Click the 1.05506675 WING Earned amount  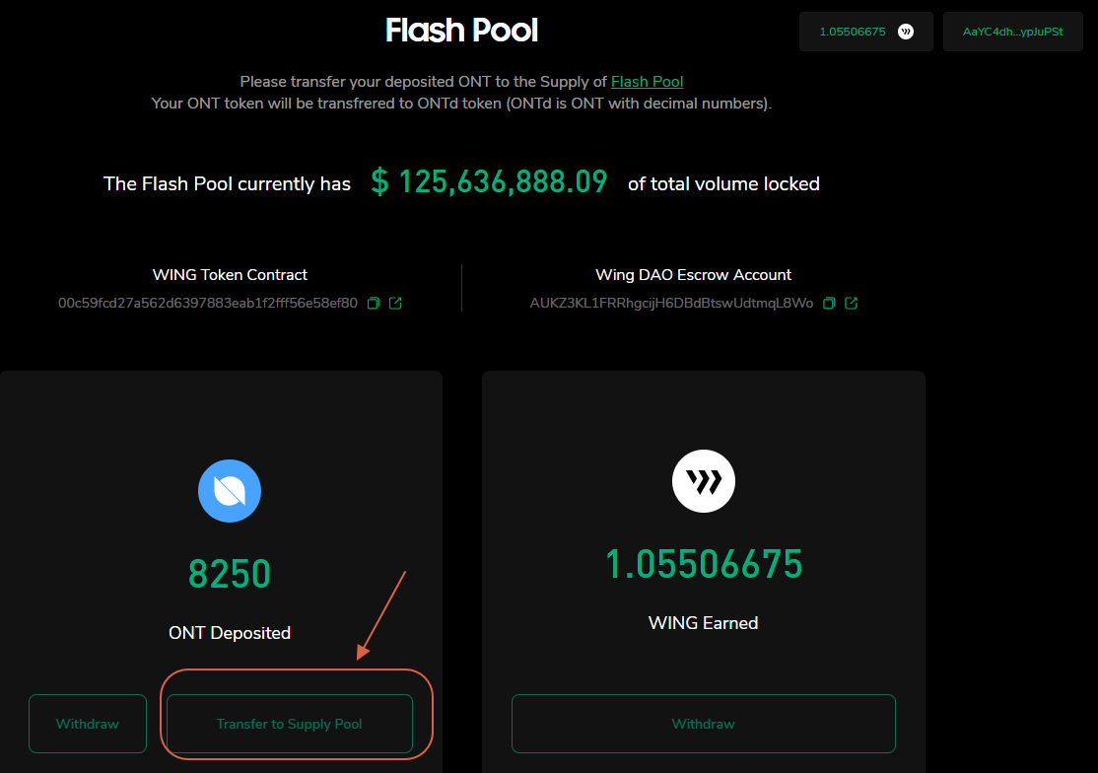click(704, 565)
